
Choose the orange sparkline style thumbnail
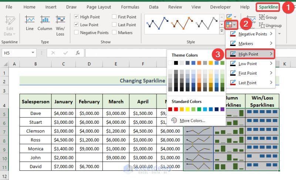tap(182, 24)
